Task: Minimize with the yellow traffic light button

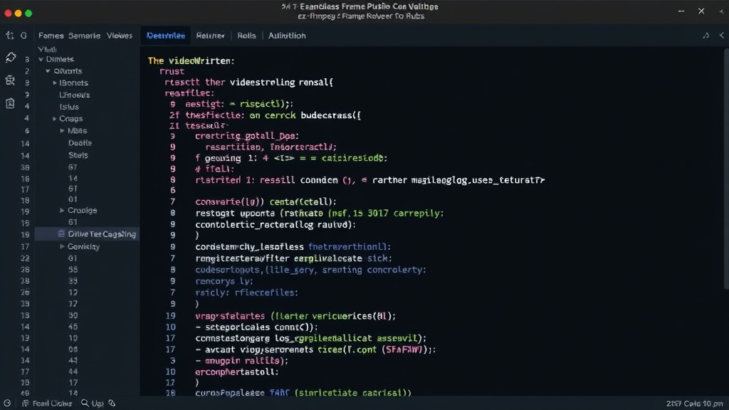Action: [18, 14]
